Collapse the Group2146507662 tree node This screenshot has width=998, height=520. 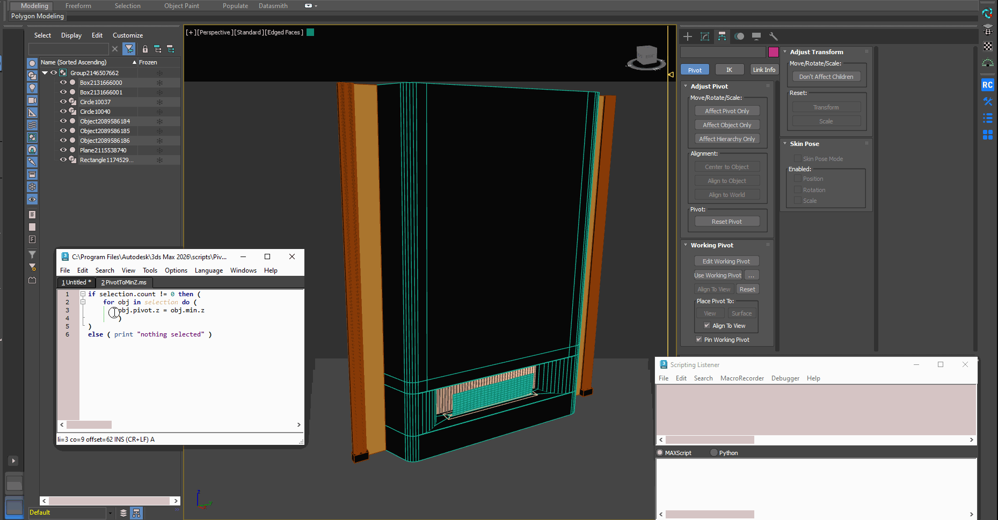(x=45, y=73)
